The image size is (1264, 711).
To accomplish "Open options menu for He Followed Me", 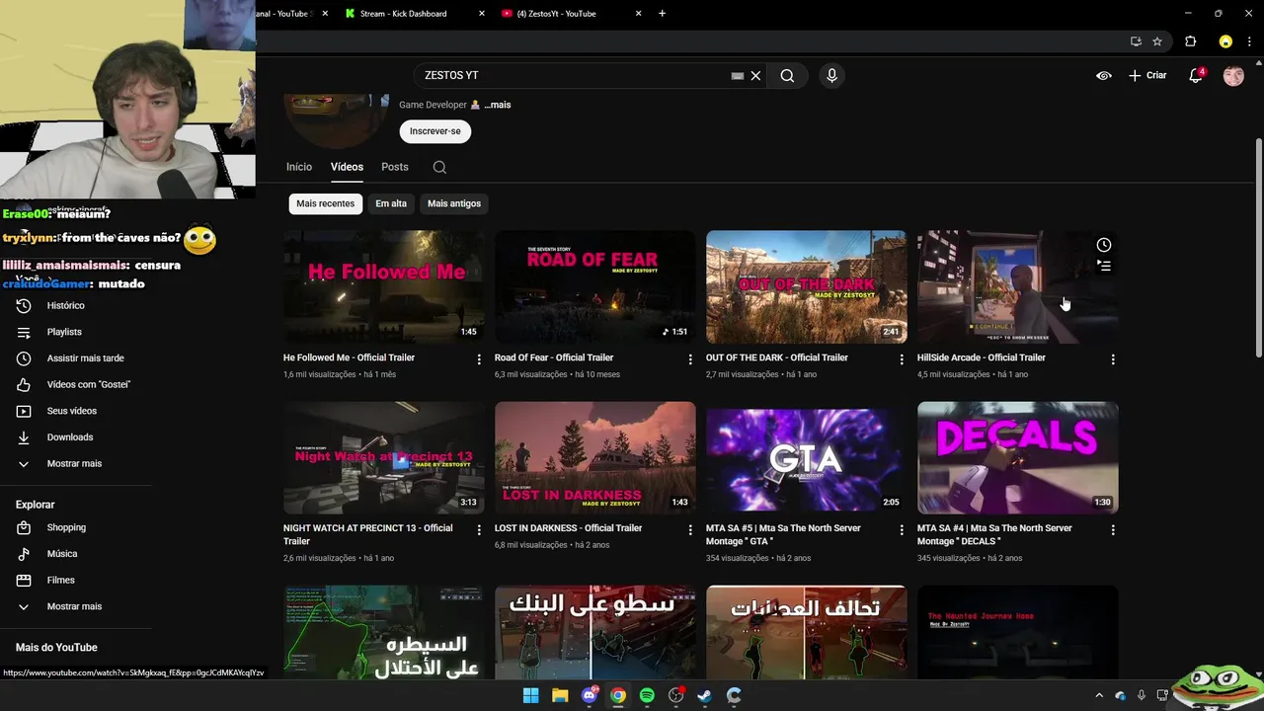I will tap(479, 359).
